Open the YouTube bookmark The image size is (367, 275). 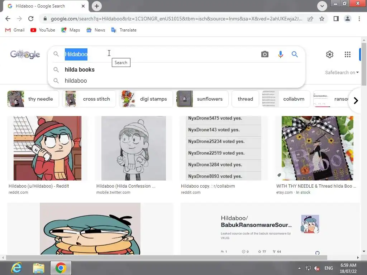click(43, 30)
